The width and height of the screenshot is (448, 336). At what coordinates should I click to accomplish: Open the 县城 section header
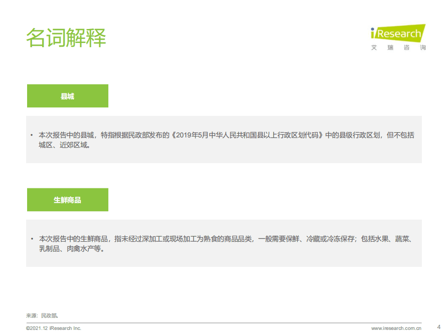(67, 95)
